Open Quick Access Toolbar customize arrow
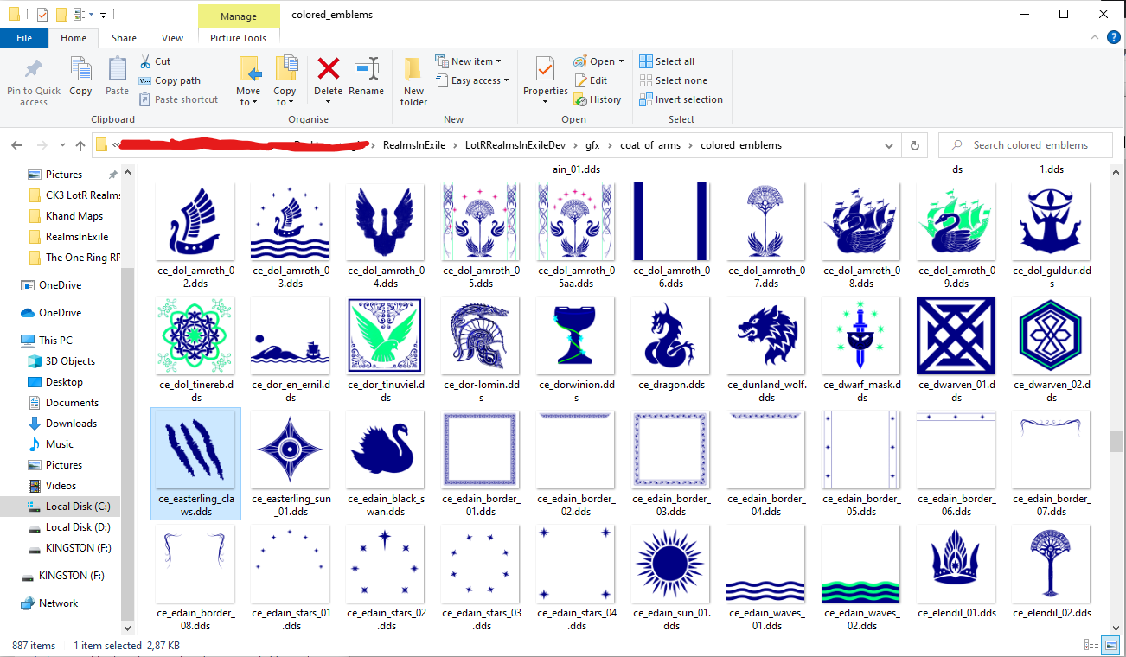 click(x=104, y=15)
